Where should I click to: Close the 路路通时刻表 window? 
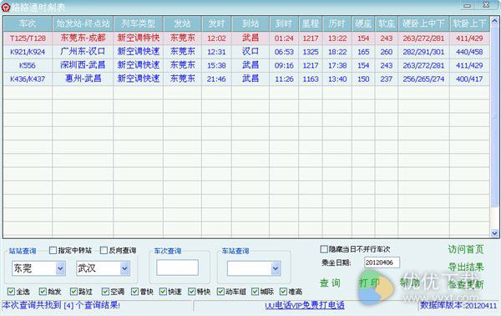tap(486, 5)
